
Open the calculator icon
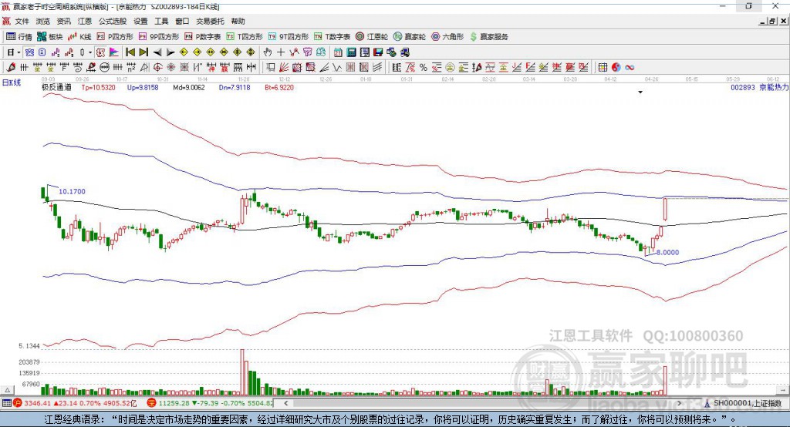pos(351,52)
